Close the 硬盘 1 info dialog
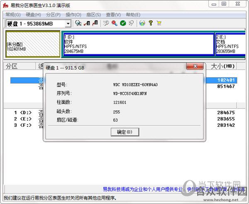This screenshot has height=204, width=249. click(x=195, y=66)
